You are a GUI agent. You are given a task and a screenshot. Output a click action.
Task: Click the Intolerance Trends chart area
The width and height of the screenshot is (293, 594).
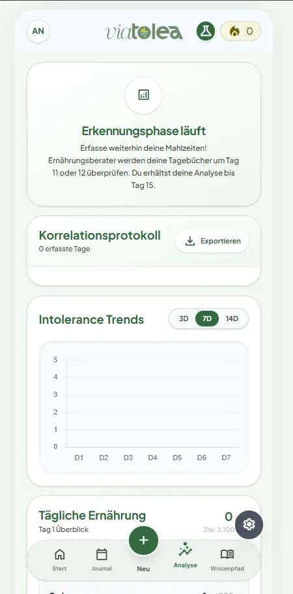144,407
